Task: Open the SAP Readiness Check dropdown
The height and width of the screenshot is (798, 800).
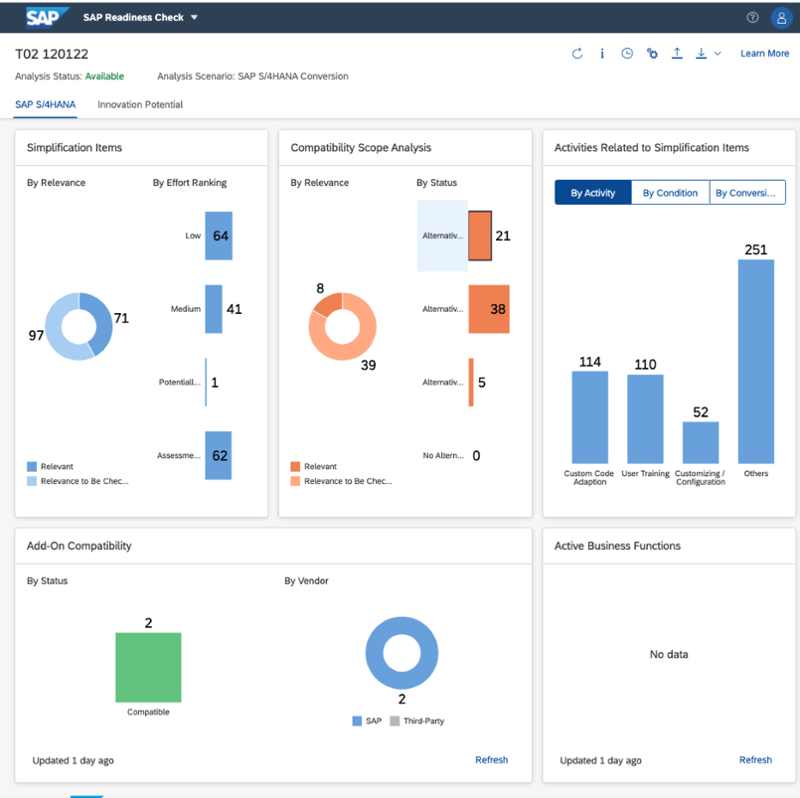Action: [x=140, y=17]
